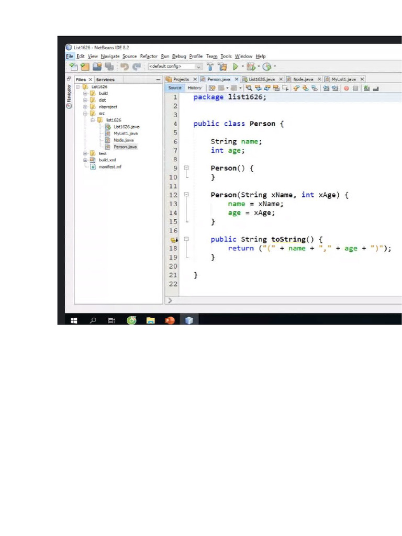
Task: Toggle the code fold at Person() constructor
Action: pyautogui.click(x=186, y=169)
